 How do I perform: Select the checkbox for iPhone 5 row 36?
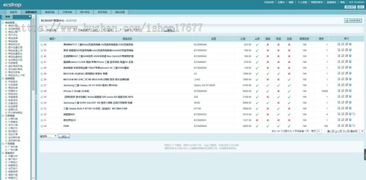pos(42,91)
